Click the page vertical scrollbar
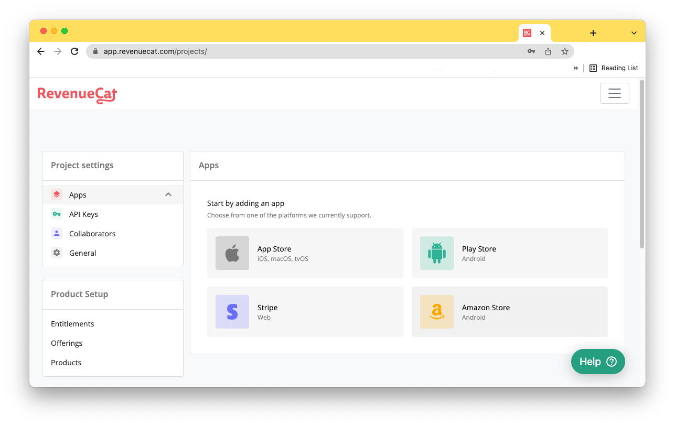This screenshot has width=675, height=426. click(x=641, y=163)
